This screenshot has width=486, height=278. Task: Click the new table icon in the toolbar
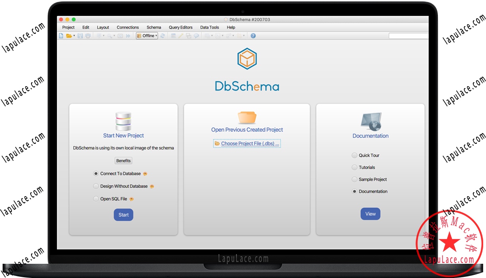(173, 36)
